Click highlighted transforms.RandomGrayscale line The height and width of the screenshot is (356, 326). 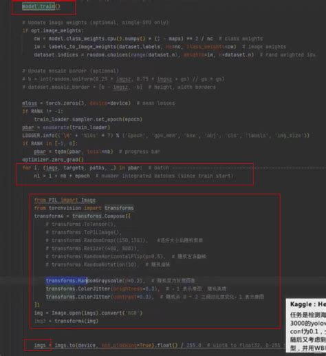[x=95, y=281]
